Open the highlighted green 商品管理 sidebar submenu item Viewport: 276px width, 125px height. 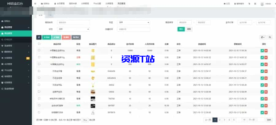(16, 33)
